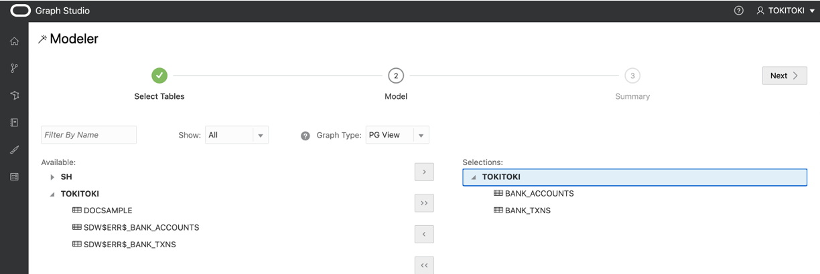Remove all tables with double left arrow
The image size is (820, 274).
click(424, 265)
